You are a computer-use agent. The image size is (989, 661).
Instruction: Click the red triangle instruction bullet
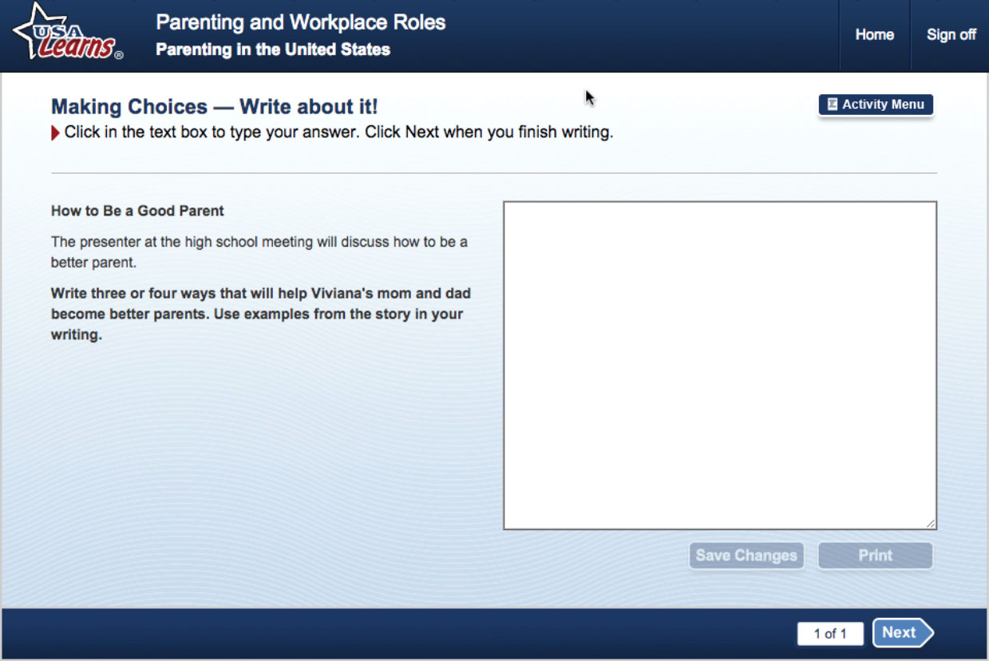(x=55, y=133)
